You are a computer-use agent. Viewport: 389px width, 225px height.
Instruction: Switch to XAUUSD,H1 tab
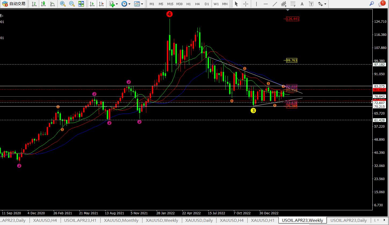point(263,220)
